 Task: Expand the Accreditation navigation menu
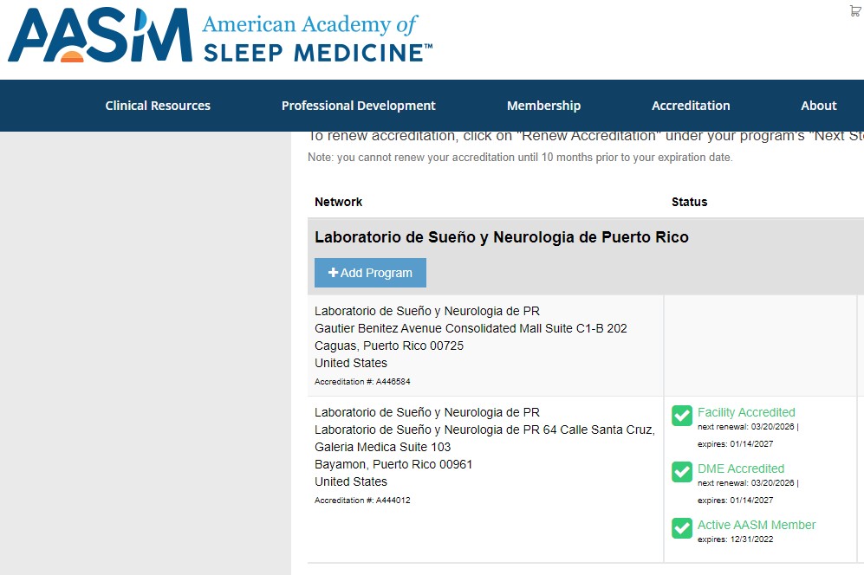tap(691, 106)
